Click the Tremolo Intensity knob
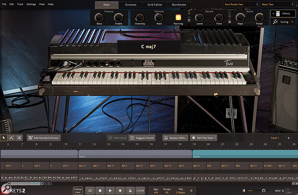The height and width of the screenshot is (195, 298). [140, 18]
